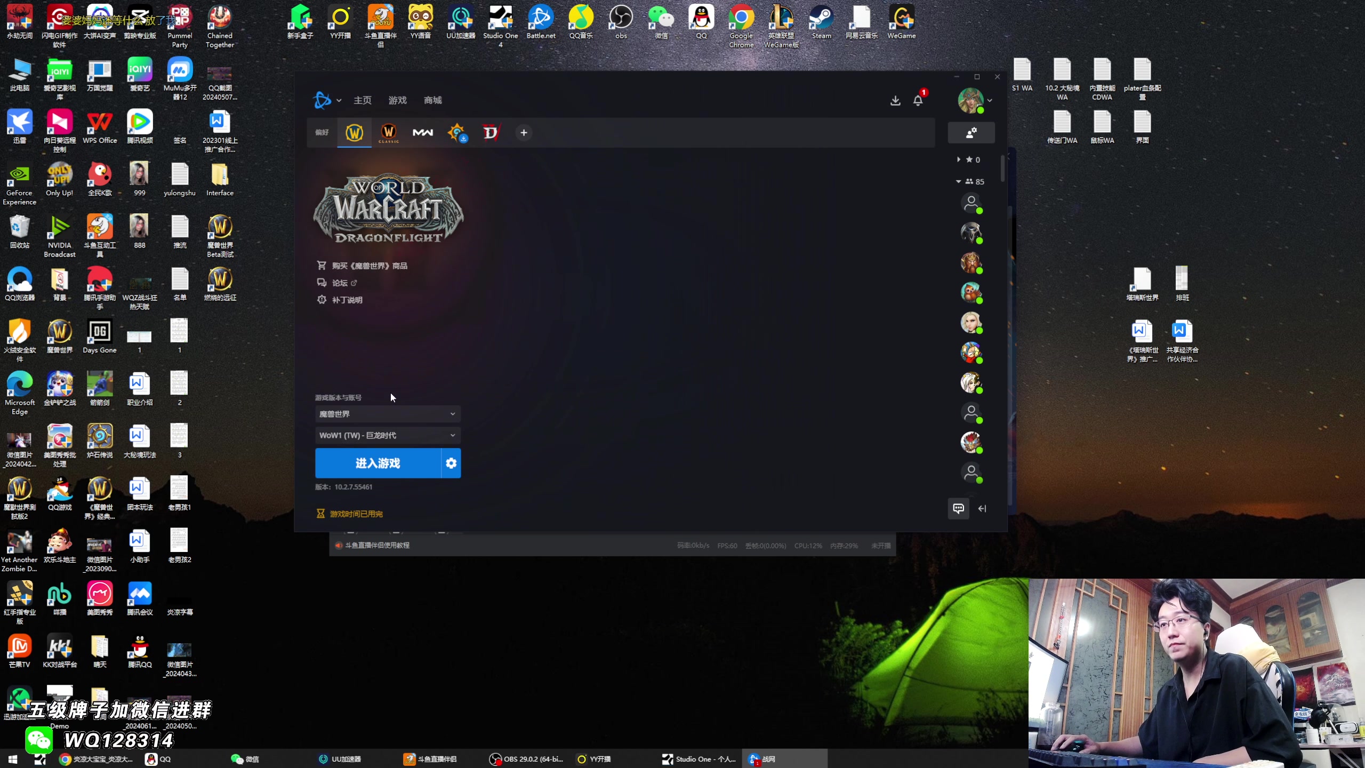Open game settings gear beside play button
This screenshot has width=1365, height=768.
(x=451, y=463)
